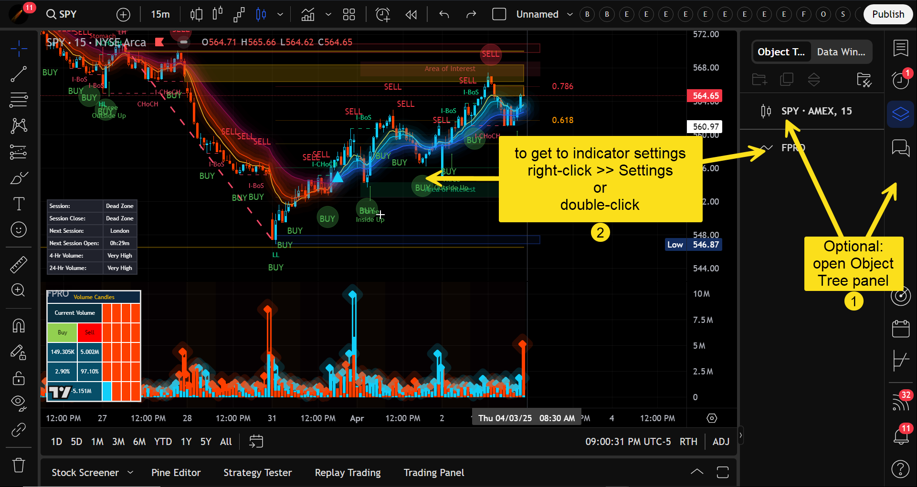This screenshot has height=487, width=917.
Task: Start Bar Replay rewind button
Action: coord(411,15)
